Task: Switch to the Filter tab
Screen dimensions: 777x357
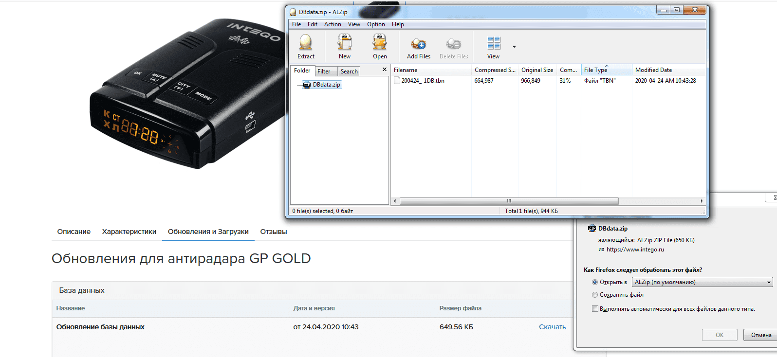Action: 324,71
